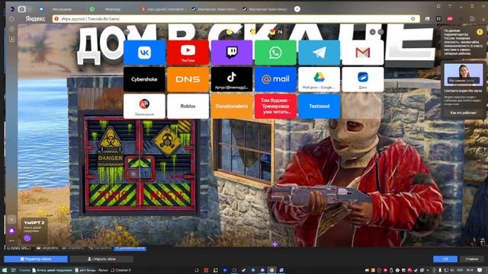Open the Crosshair X taskbar item
Viewport: 488px width, 274px height.
(120, 270)
